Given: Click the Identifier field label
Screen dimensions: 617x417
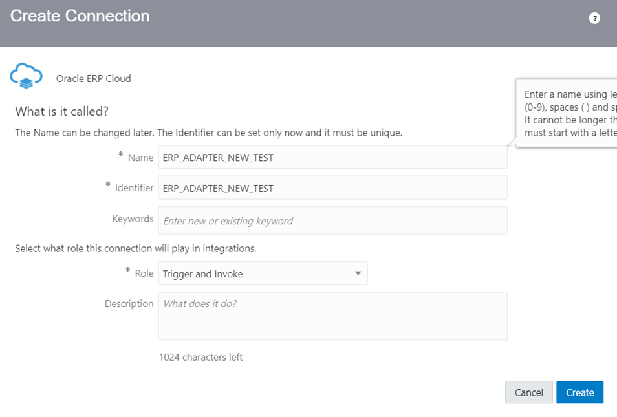Looking at the screenshot, I should pyautogui.click(x=134, y=188).
